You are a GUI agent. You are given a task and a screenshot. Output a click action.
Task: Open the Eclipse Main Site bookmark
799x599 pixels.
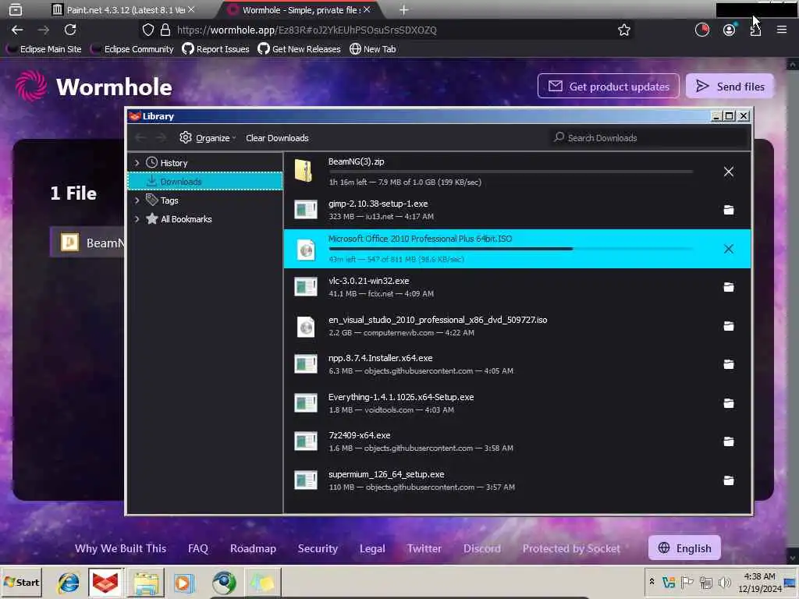[44, 49]
